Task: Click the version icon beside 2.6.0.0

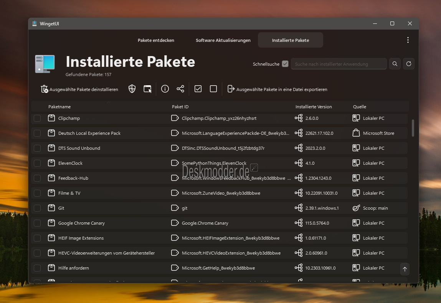Action: (299, 118)
